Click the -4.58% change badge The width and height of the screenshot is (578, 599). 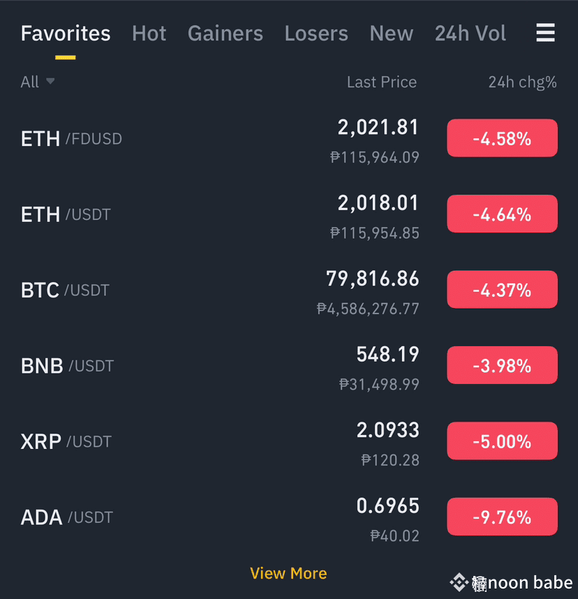pyautogui.click(x=503, y=138)
